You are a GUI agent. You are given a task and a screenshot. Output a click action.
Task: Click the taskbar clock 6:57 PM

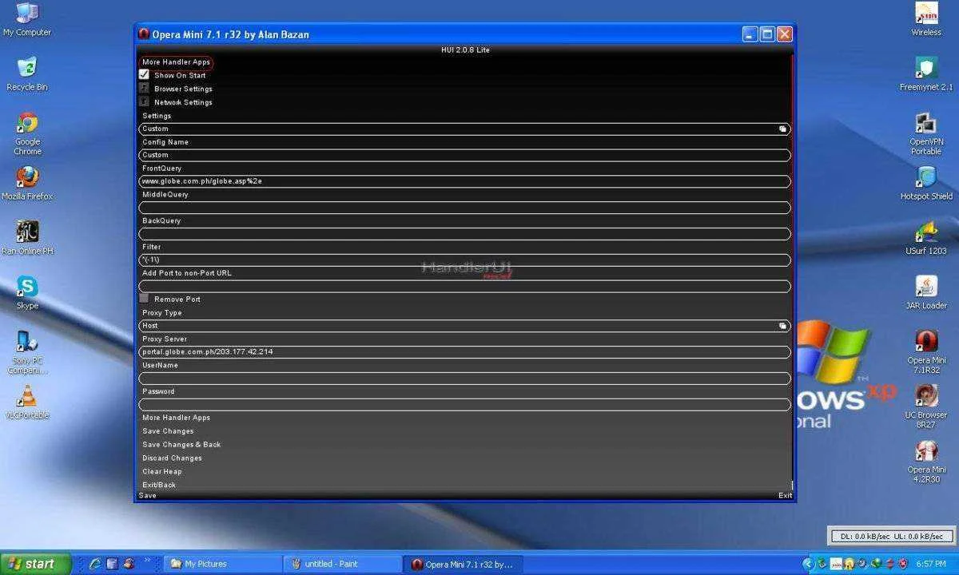tap(931, 564)
